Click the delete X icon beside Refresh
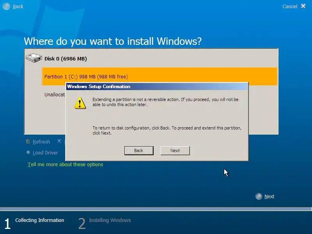312x234 pixels. point(59,141)
